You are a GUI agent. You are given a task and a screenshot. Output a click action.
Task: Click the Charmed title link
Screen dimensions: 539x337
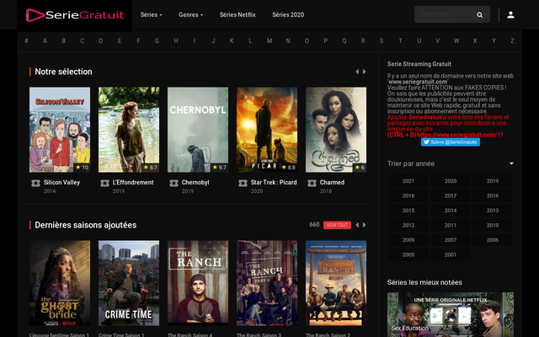(x=332, y=183)
